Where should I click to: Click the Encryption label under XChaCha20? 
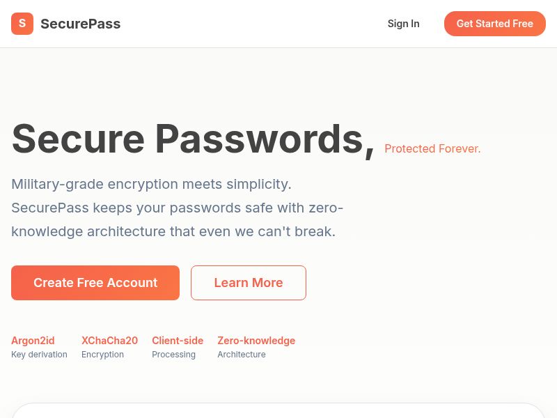[102, 355]
